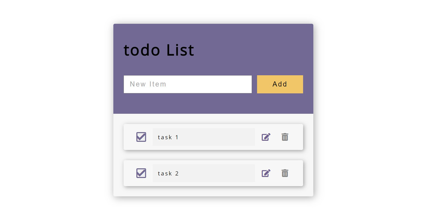437x218 pixels.
Task: Click the bin icon in the second task row
Action: pos(285,173)
